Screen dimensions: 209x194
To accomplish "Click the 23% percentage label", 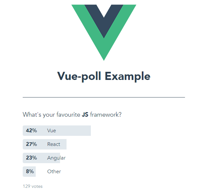I will (31, 158).
